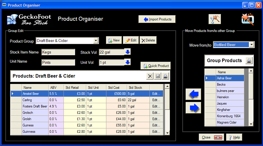Click Edit... for Grolsch

[156, 113]
